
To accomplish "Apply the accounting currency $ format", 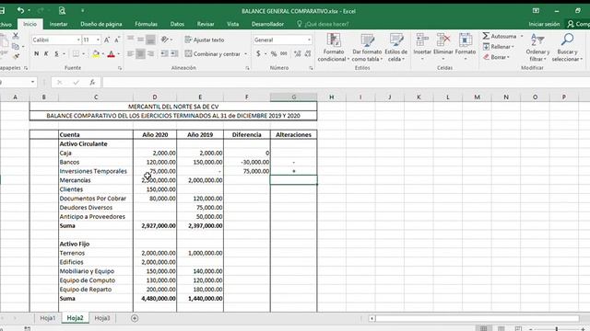I will [x=258, y=54].
